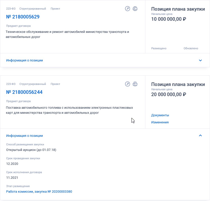Click Информация о позиции in the first card
The height and width of the screenshot is (201, 210).
point(24,60)
